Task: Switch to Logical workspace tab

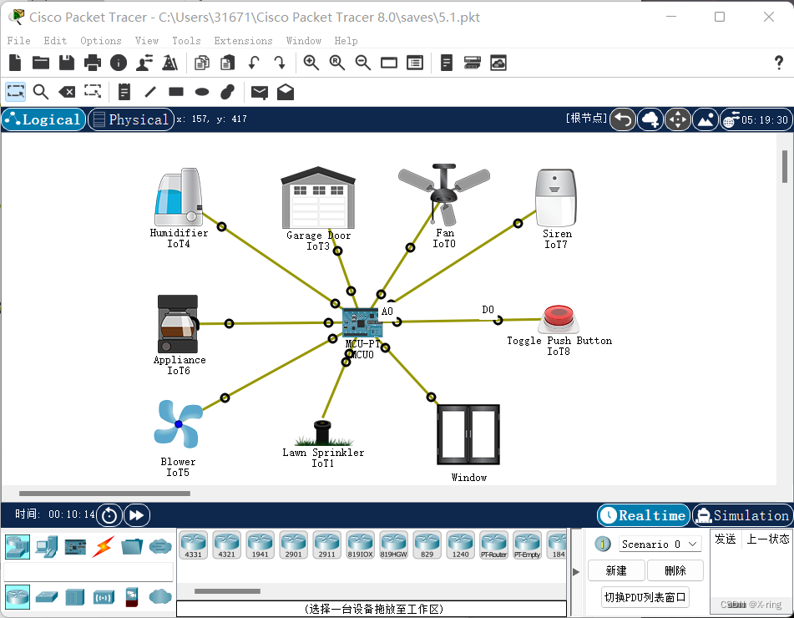Action: coord(43,119)
